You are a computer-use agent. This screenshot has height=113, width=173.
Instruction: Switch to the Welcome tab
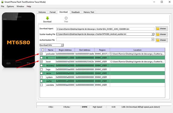(x=42, y=12)
